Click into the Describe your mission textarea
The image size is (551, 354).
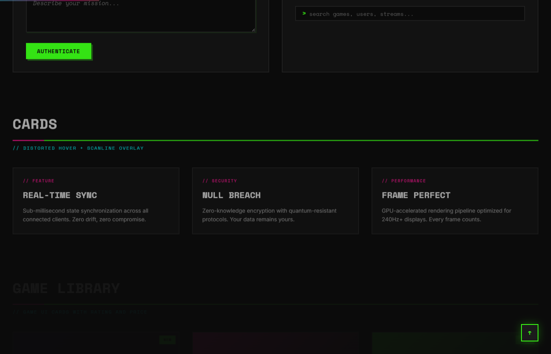(x=141, y=16)
